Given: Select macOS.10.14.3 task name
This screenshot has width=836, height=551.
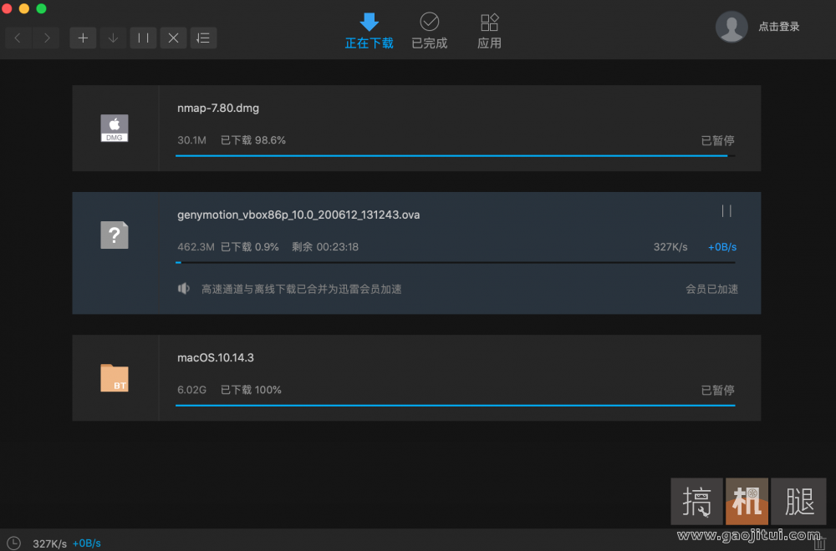Looking at the screenshot, I should (216, 358).
